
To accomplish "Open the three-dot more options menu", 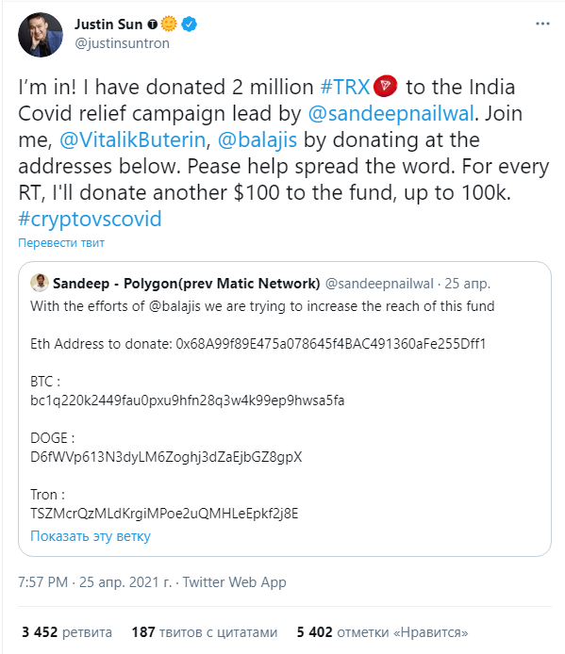I will tap(542, 24).
